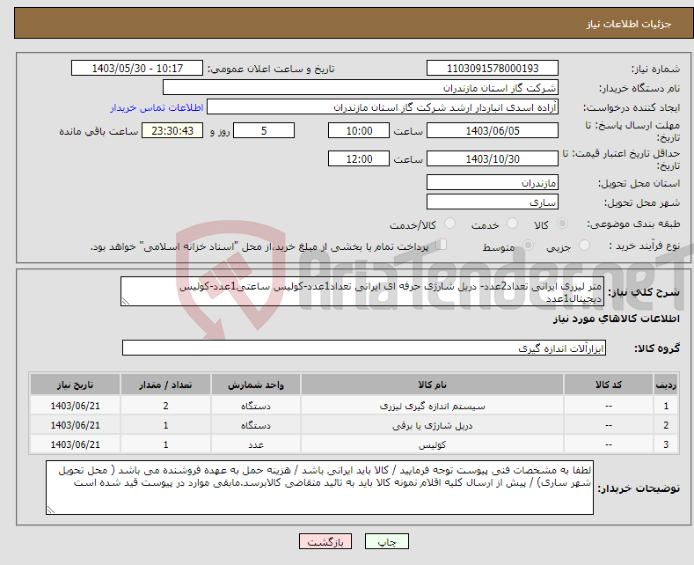Click the کد کالا column header
This screenshot has height=565, width=694.
pyautogui.click(x=609, y=385)
